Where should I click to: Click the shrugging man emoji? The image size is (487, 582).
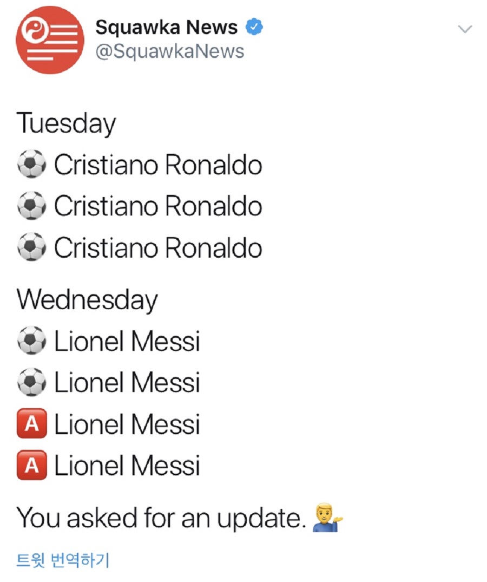pos(328,519)
